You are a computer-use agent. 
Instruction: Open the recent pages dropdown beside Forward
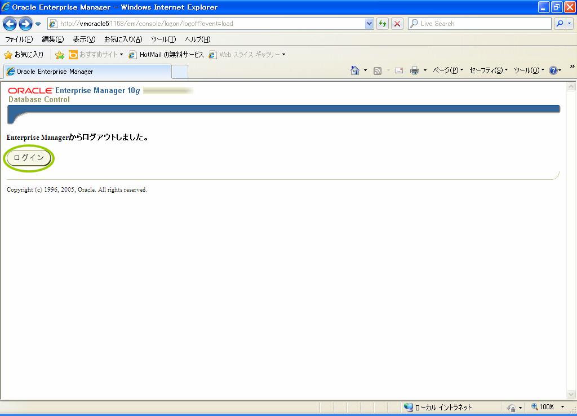click(38, 24)
